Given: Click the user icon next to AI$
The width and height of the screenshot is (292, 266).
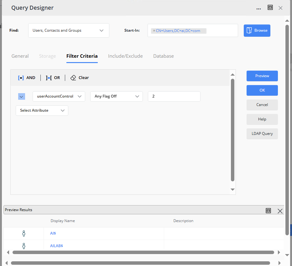Looking at the screenshot, I should [x=23, y=233].
